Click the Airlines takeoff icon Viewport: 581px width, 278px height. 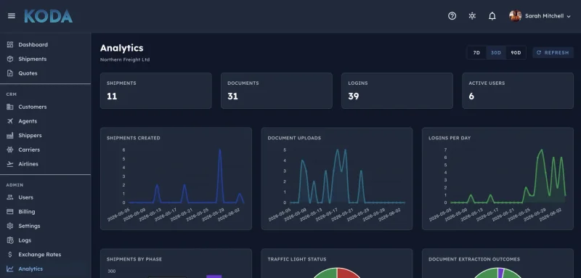pyautogui.click(x=10, y=164)
